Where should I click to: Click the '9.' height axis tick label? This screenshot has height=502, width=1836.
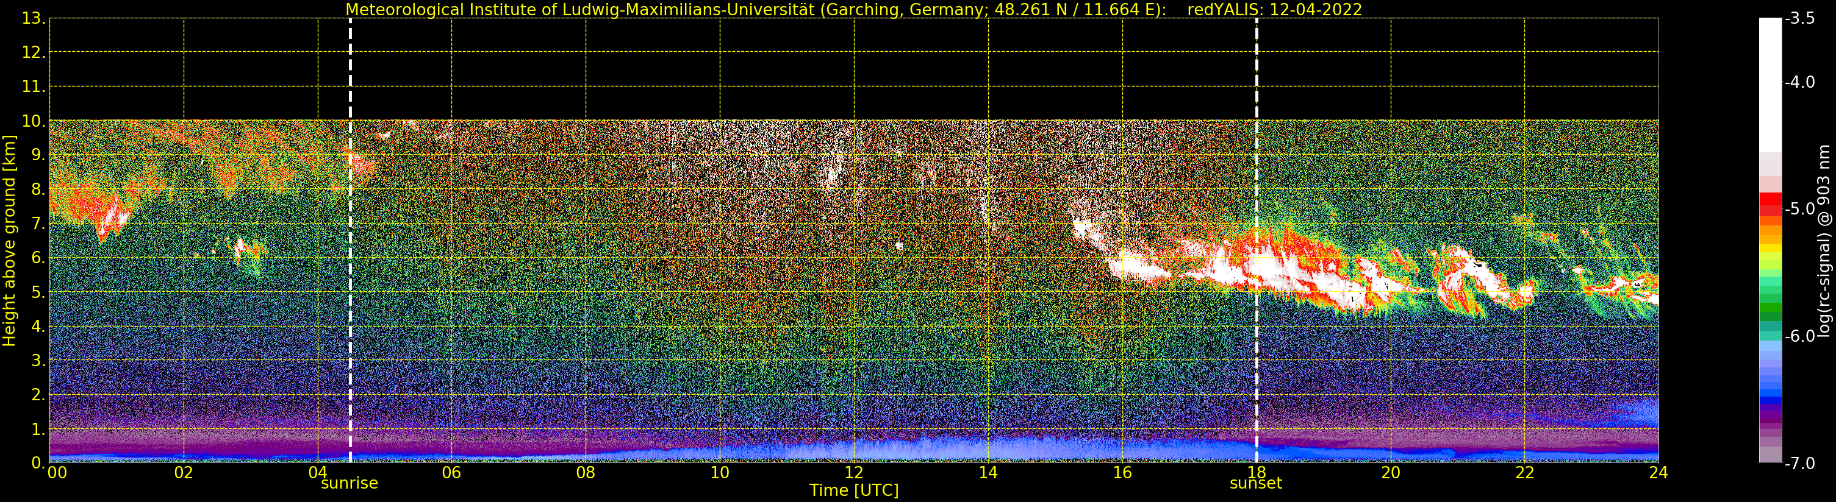point(38,155)
